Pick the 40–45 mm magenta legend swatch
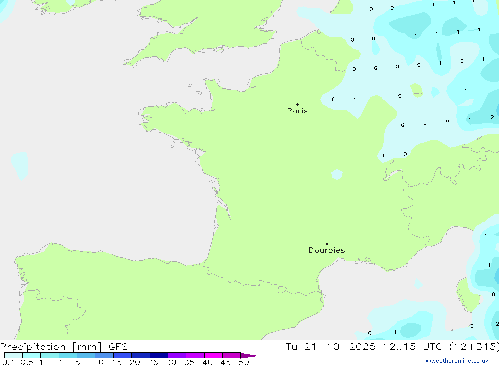499x365 pixels. 213,355
